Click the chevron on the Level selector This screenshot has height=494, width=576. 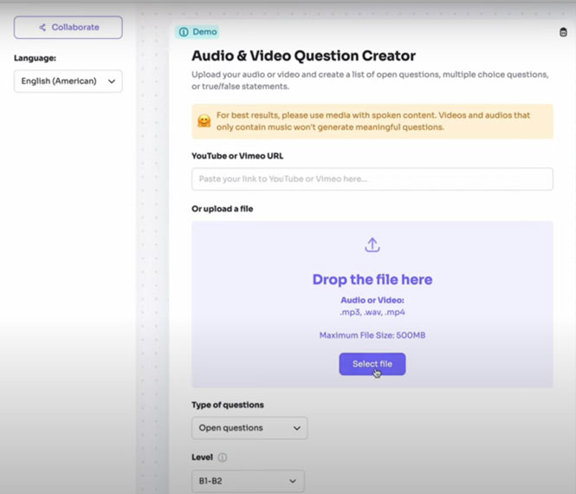[293, 481]
